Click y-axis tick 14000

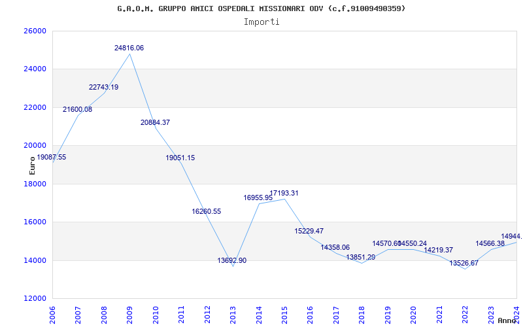35,260
